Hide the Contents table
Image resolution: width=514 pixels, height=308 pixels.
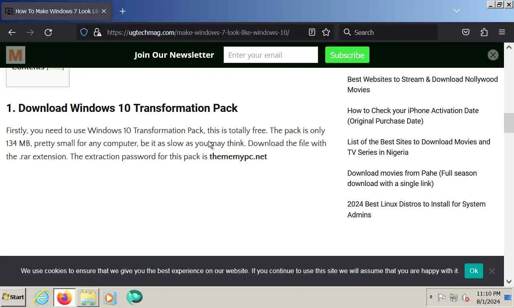tap(55, 68)
